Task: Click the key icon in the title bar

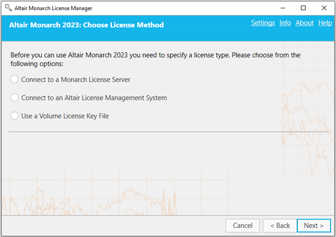Action: [x=8, y=8]
